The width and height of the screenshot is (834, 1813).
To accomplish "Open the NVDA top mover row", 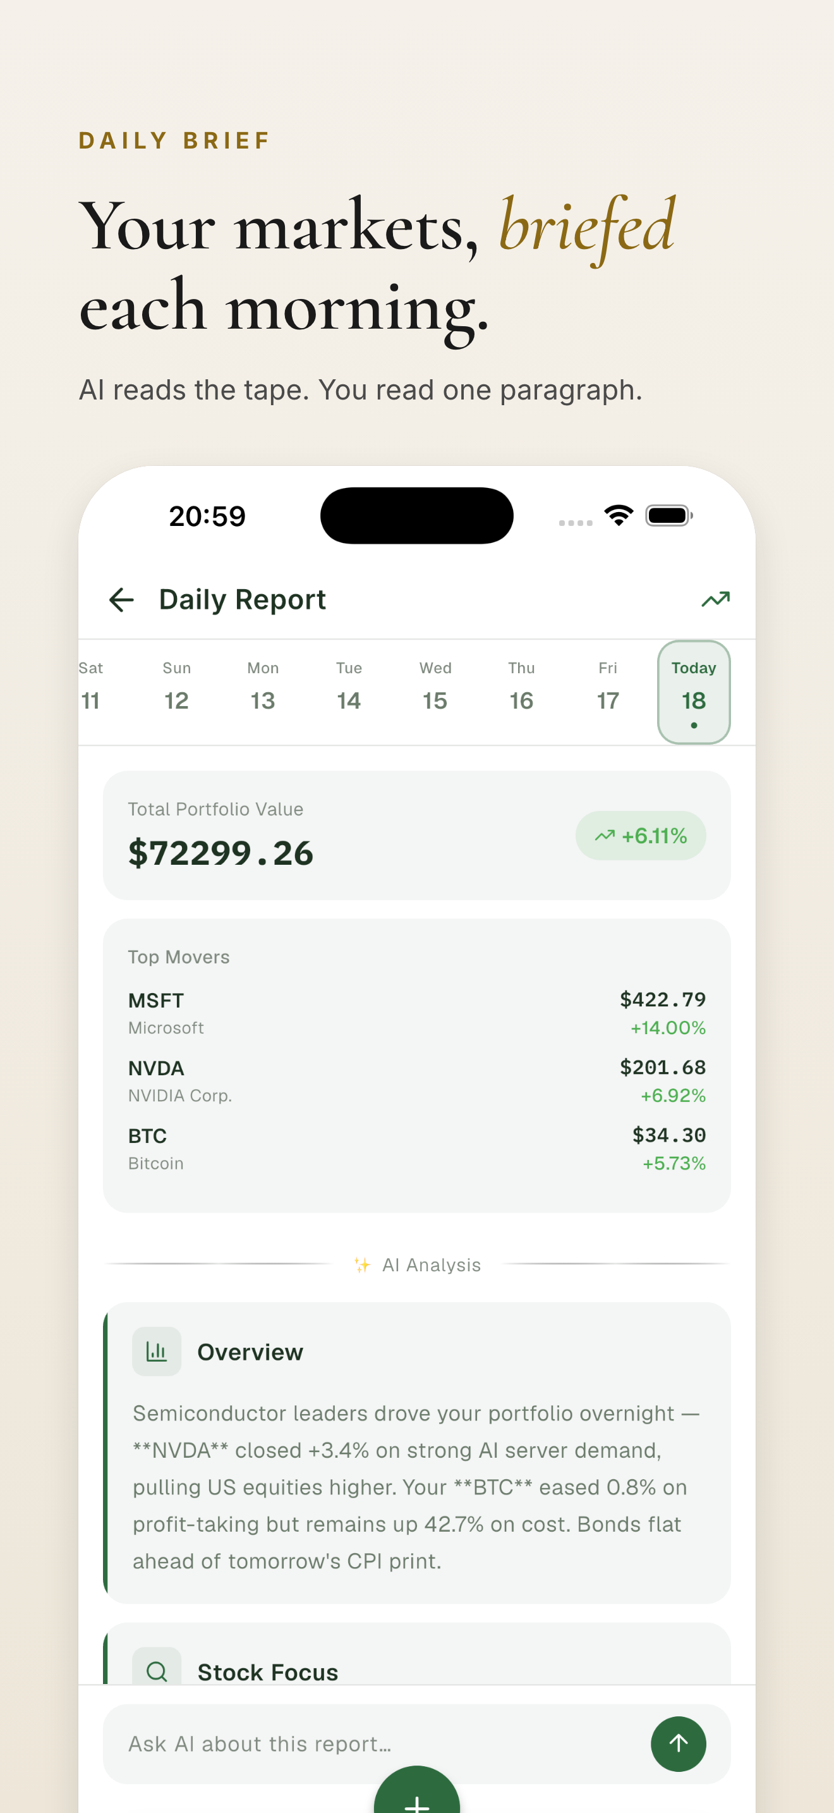I will (416, 1081).
